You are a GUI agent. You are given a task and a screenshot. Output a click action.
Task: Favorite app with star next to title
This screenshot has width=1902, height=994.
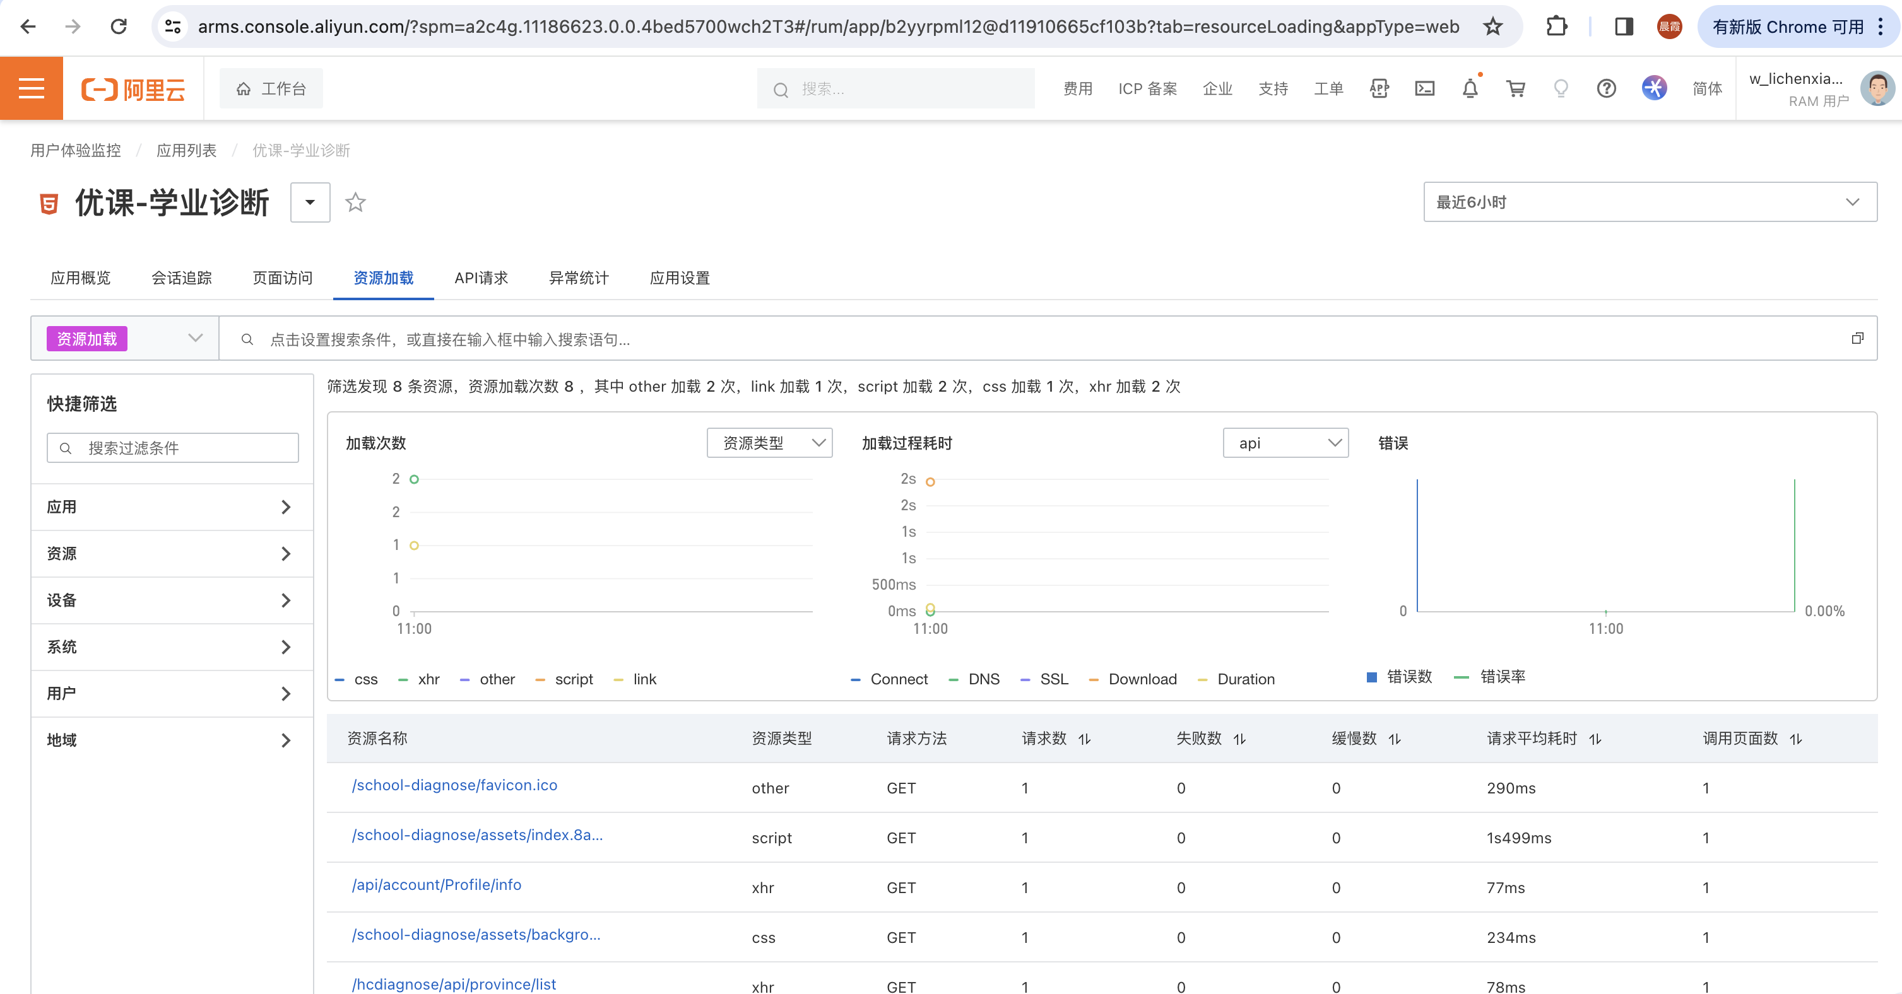pos(355,201)
